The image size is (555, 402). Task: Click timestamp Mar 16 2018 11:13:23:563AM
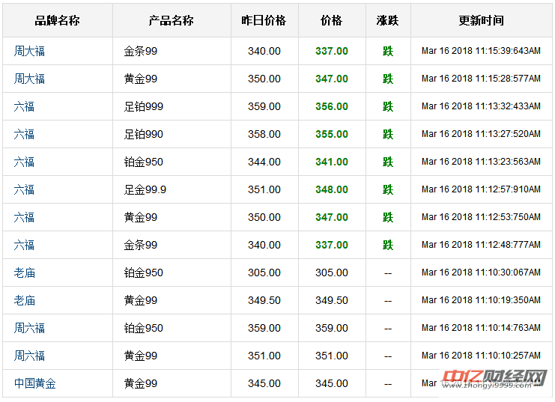coord(481,162)
